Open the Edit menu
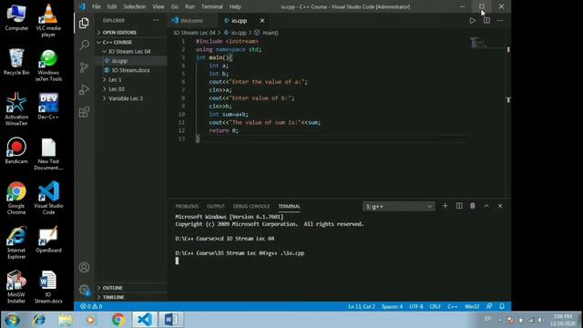This screenshot has height=328, width=583. (x=112, y=6)
